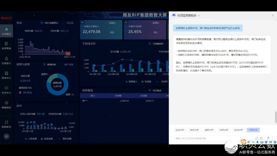The height and width of the screenshot is (156, 277).
Task: Open the 经营复盘 sidebar icon
Action: (6, 44)
